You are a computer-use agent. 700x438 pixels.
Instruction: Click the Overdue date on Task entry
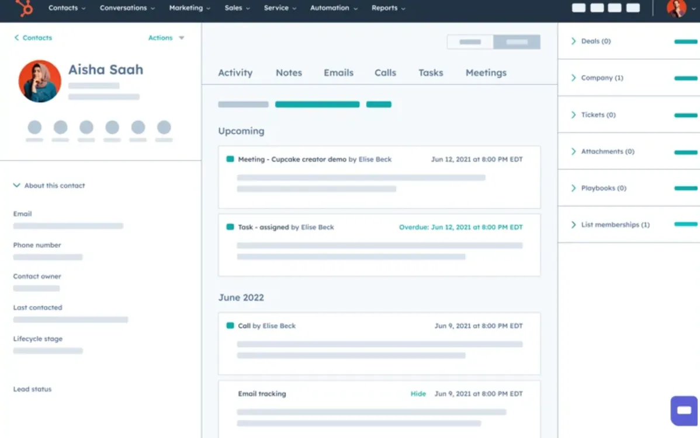[460, 227]
